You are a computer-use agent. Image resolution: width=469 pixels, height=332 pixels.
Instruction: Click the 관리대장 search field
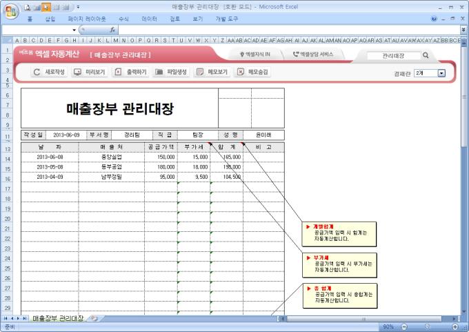tap(393, 56)
